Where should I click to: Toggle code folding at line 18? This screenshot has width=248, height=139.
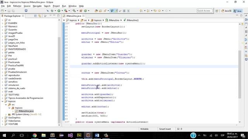pos(69,23)
